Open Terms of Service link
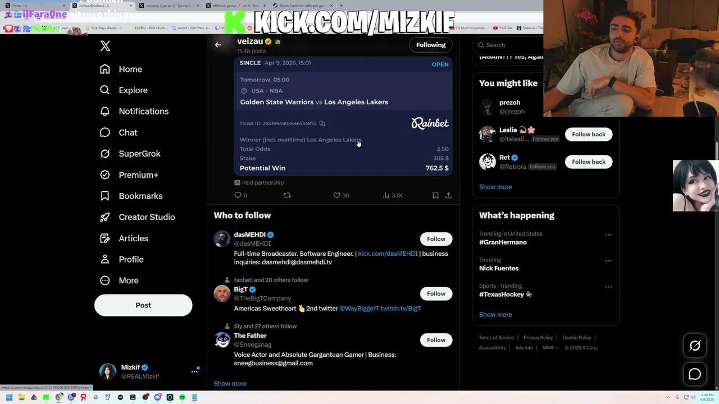Viewport: 719px width, 404px height. 497,338
